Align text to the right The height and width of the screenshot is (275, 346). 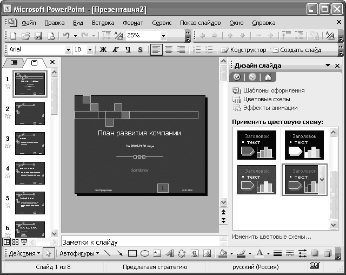tap(181, 49)
